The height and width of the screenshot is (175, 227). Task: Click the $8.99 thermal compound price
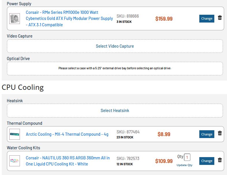(x=164, y=134)
